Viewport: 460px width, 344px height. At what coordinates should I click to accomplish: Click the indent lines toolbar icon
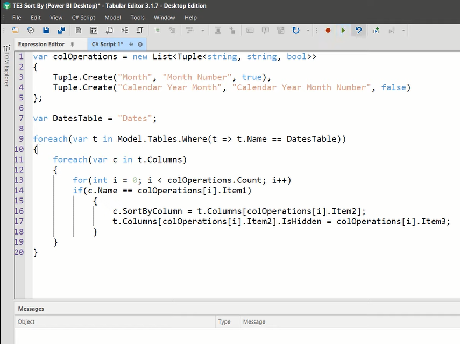(x=157, y=31)
